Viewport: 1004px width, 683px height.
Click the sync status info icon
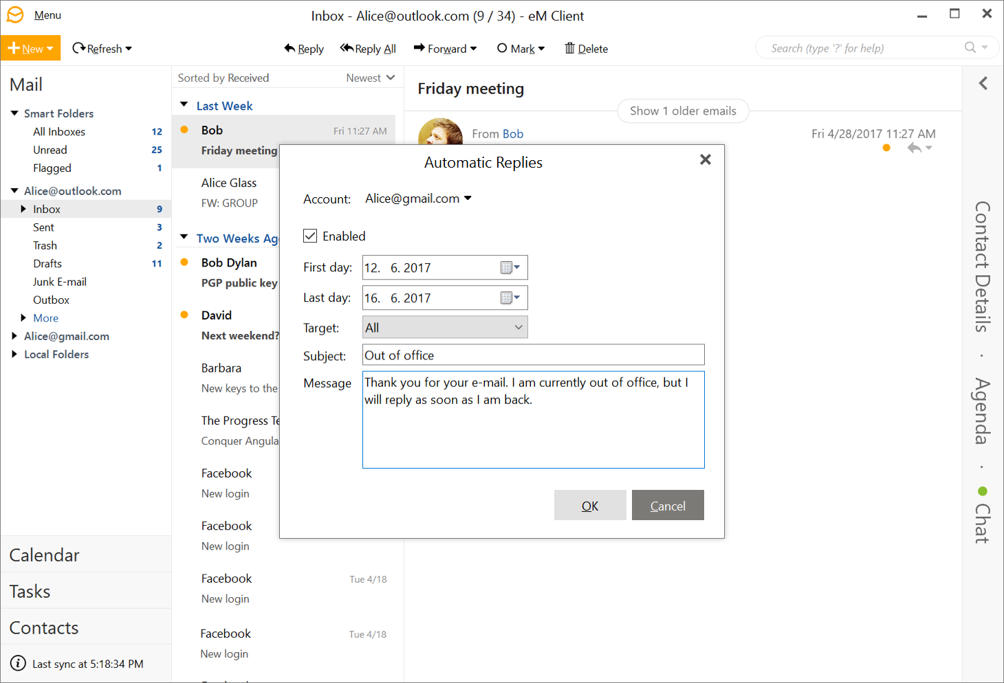coord(18,664)
